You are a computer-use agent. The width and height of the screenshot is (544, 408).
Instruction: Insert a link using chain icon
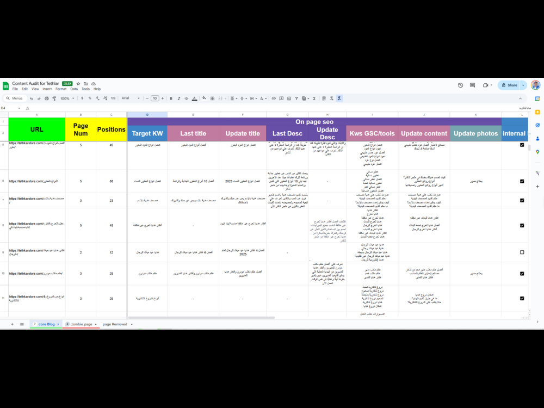tap(274, 98)
